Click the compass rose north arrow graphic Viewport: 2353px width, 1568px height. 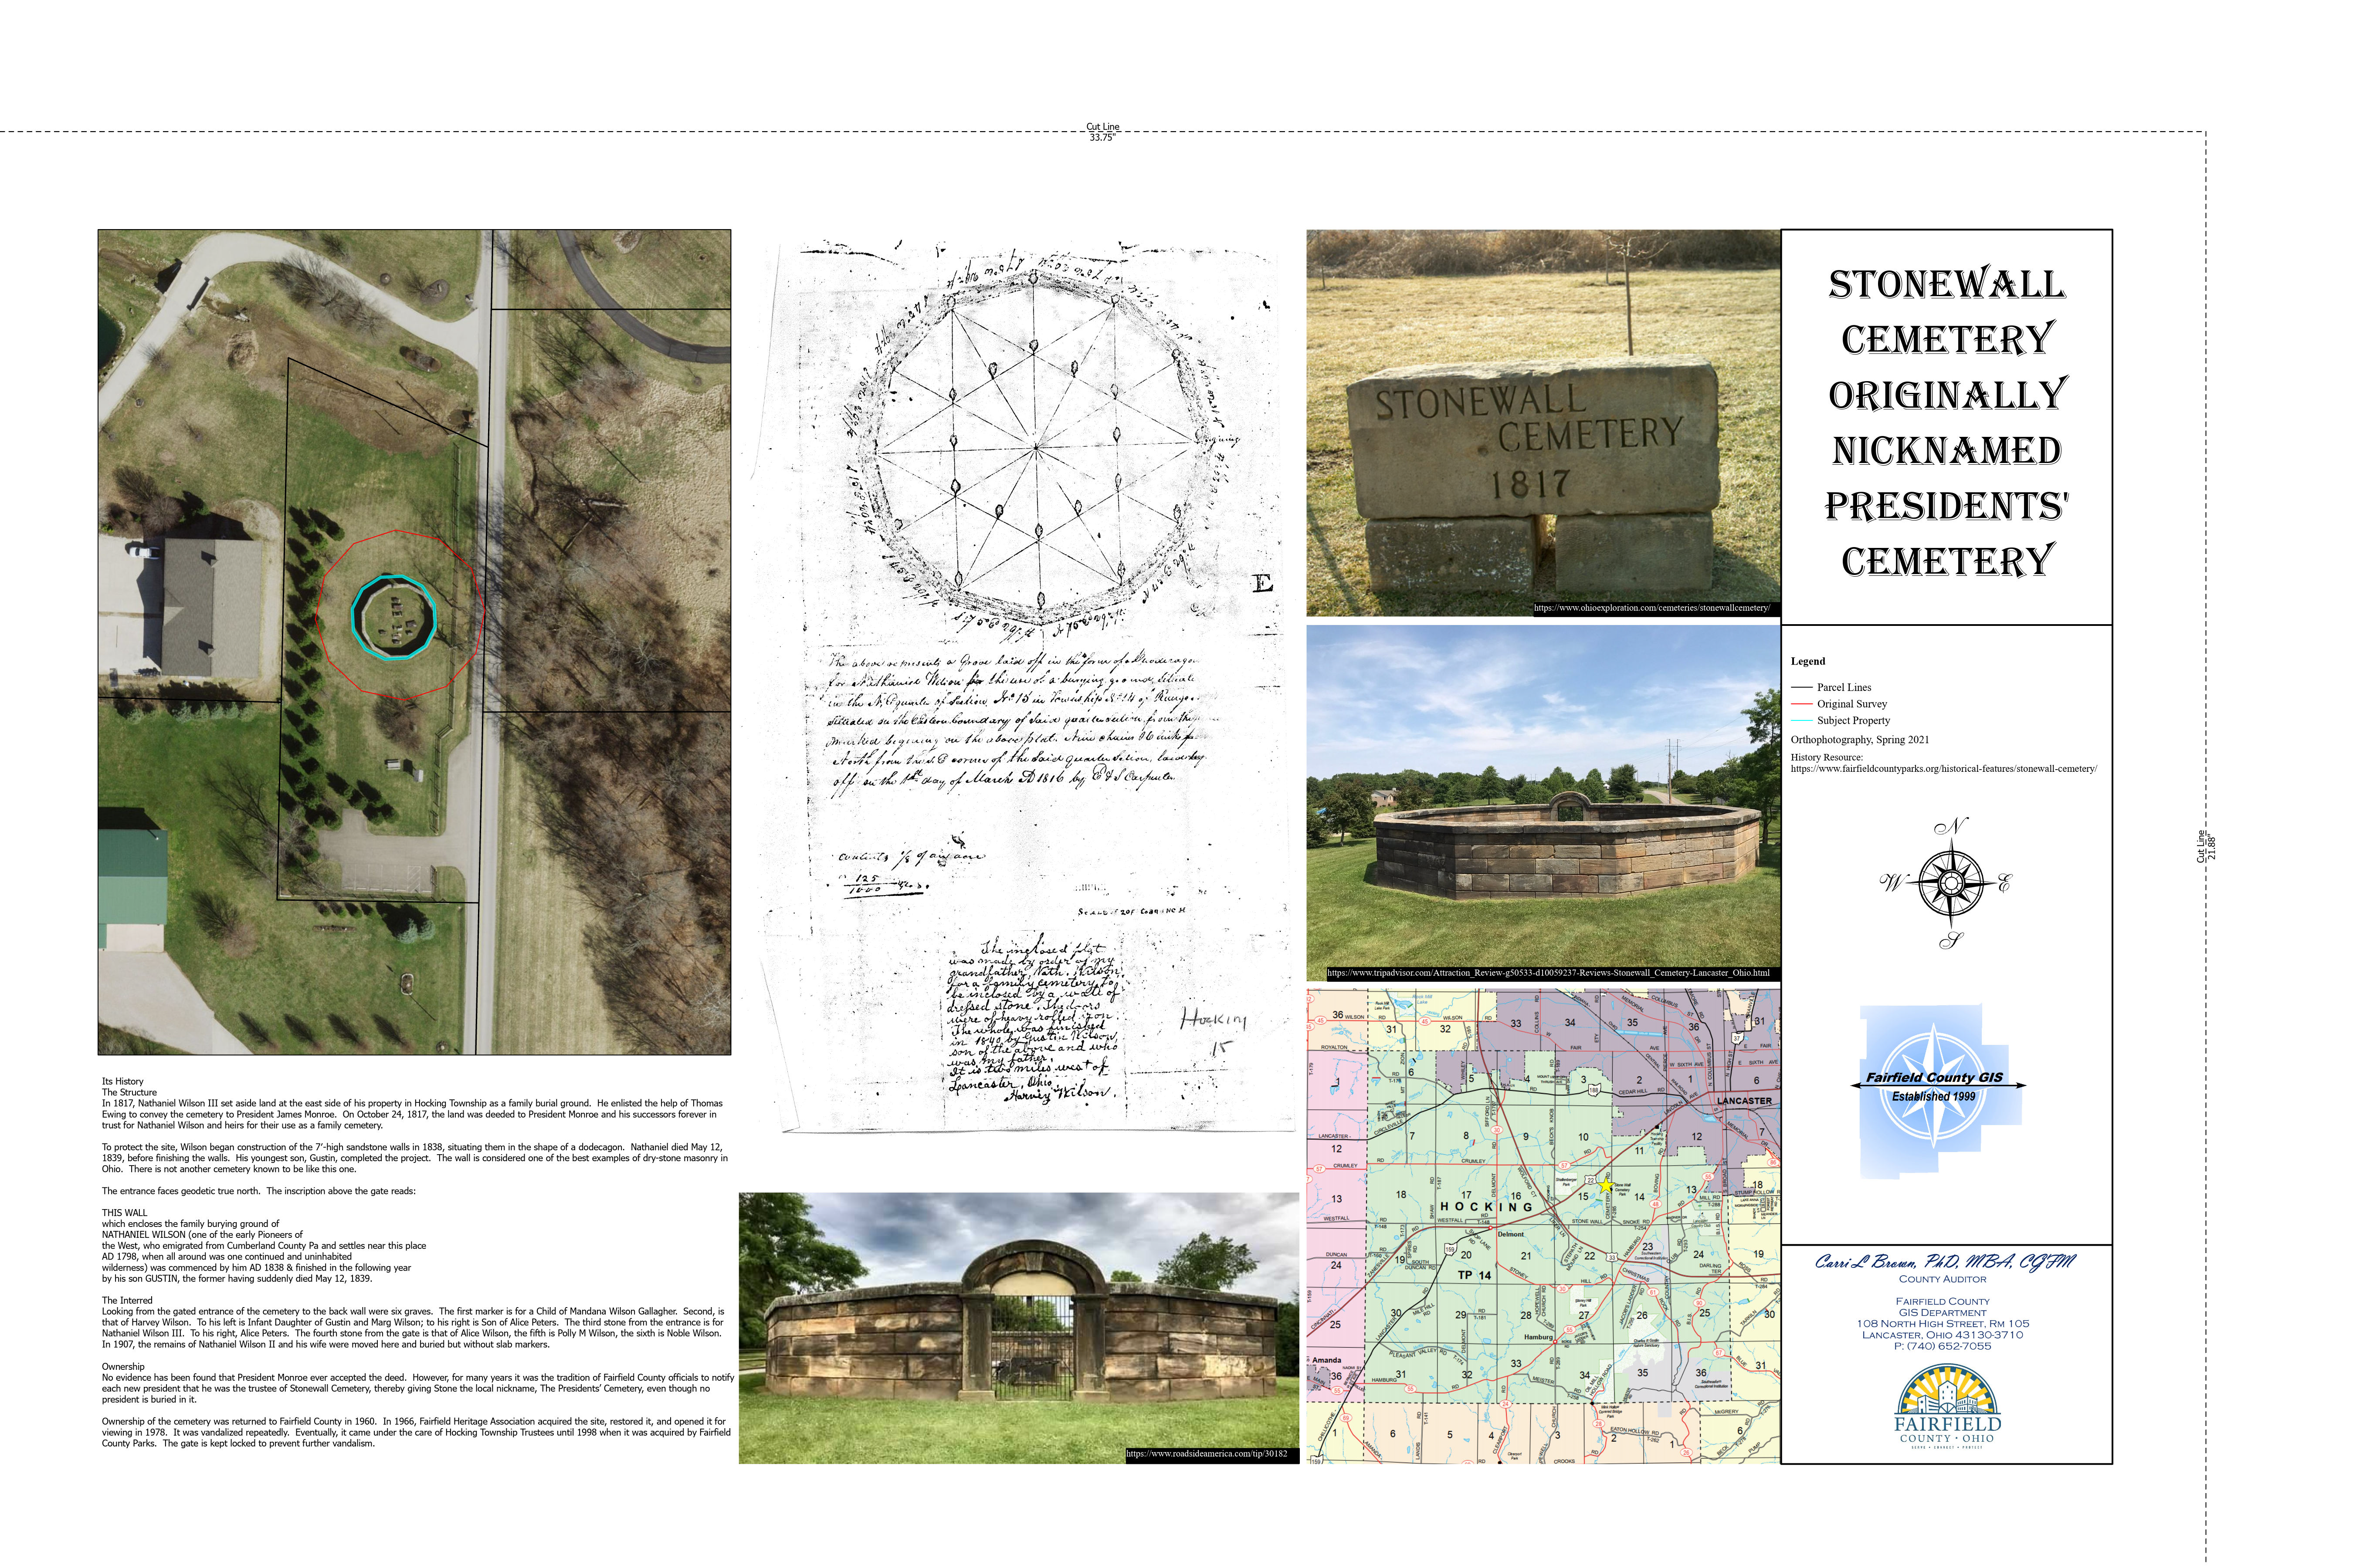[1951, 883]
